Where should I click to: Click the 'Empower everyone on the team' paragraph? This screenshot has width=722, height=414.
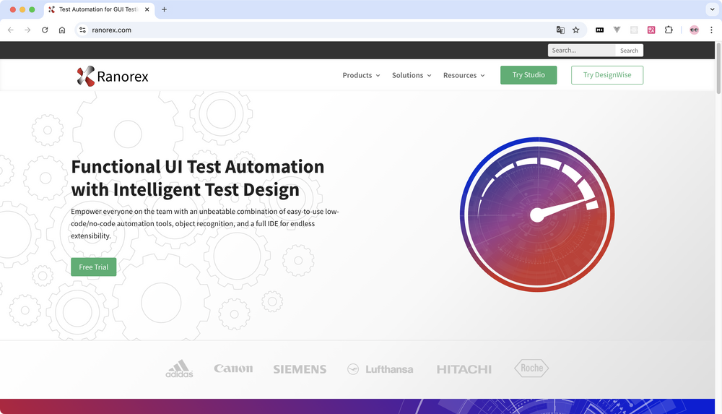[x=205, y=223]
